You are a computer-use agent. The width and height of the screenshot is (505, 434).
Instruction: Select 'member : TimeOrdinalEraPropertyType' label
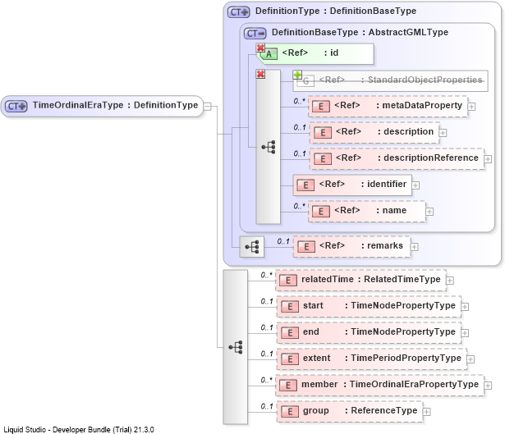click(390, 385)
